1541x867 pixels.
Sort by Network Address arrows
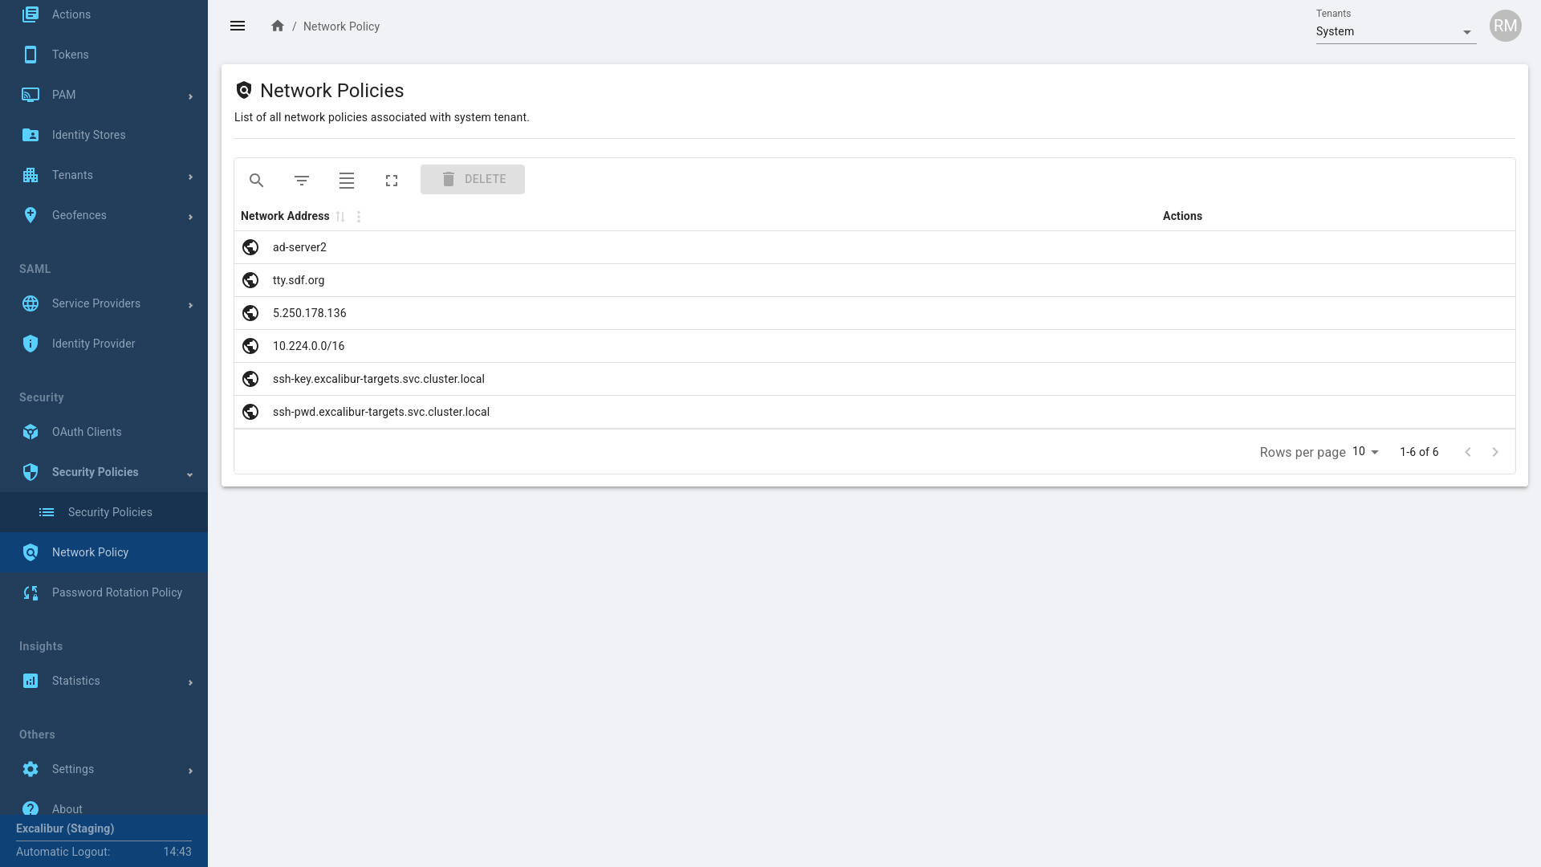pos(340,217)
